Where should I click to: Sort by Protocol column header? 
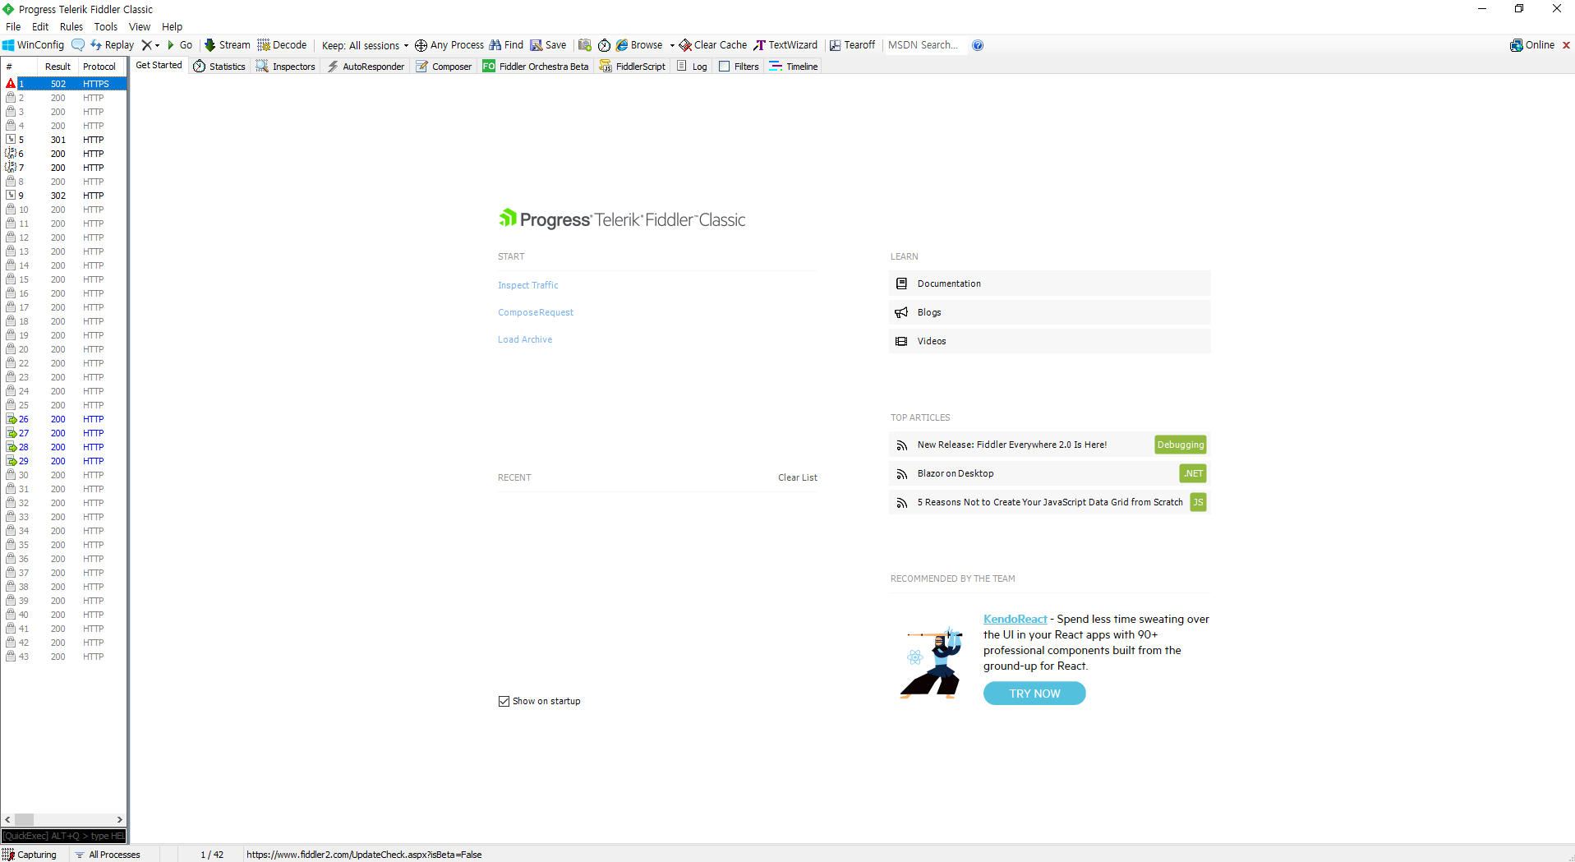(99, 67)
